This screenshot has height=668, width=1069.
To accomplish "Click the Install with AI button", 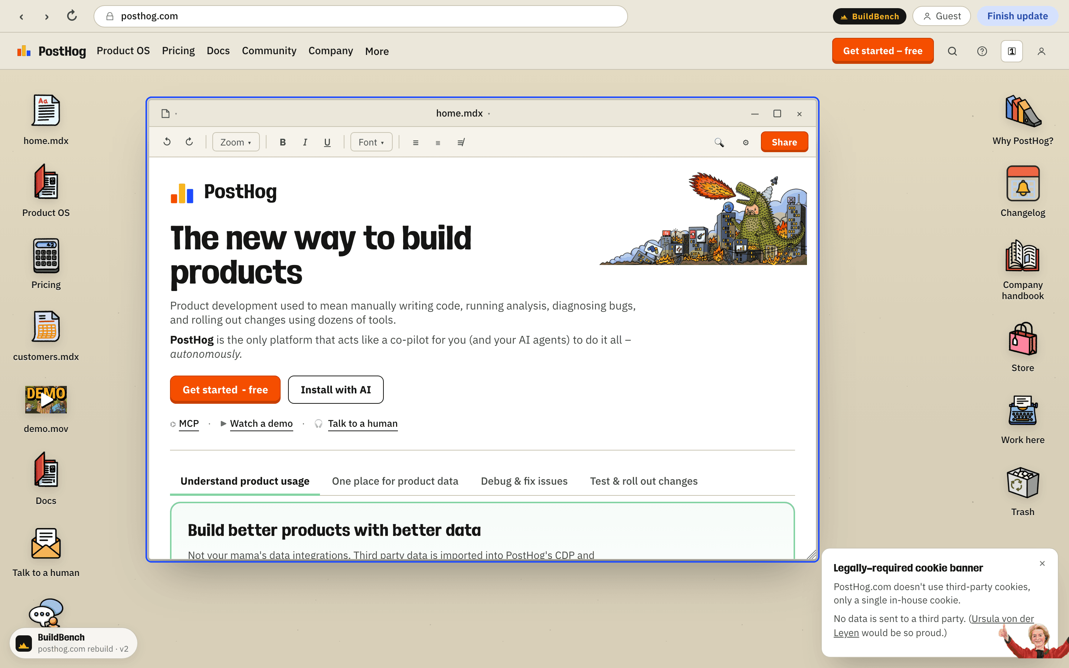I will tap(336, 389).
